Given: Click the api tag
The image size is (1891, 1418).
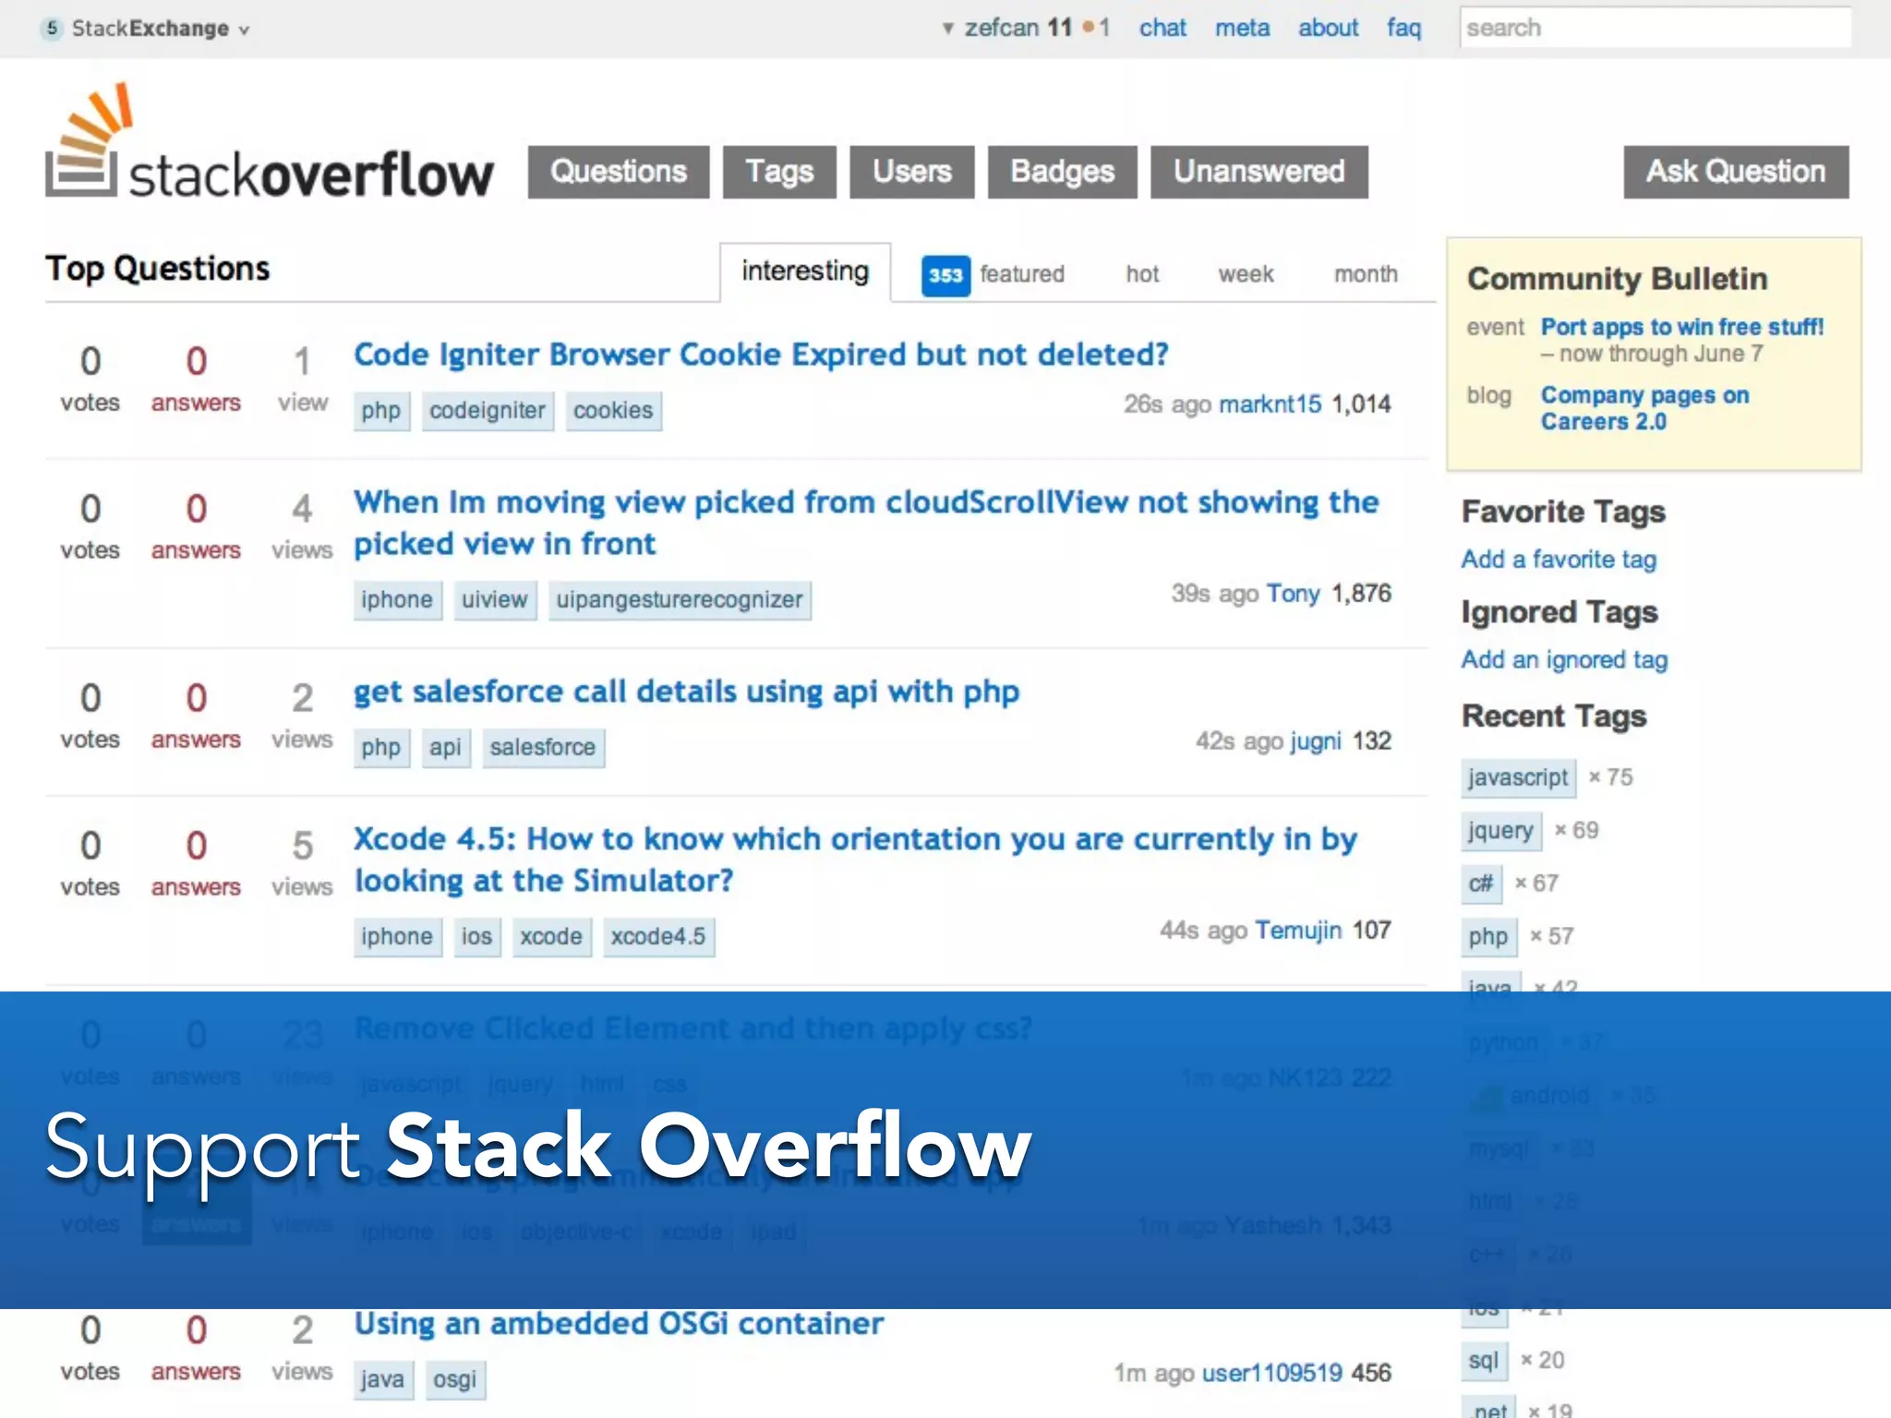Looking at the screenshot, I should [x=445, y=748].
